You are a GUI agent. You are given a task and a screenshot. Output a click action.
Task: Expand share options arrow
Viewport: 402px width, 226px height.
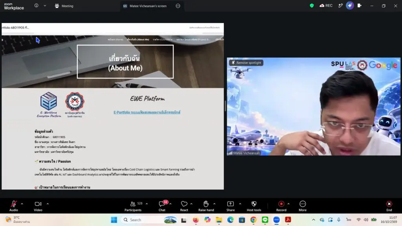click(x=240, y=204)
